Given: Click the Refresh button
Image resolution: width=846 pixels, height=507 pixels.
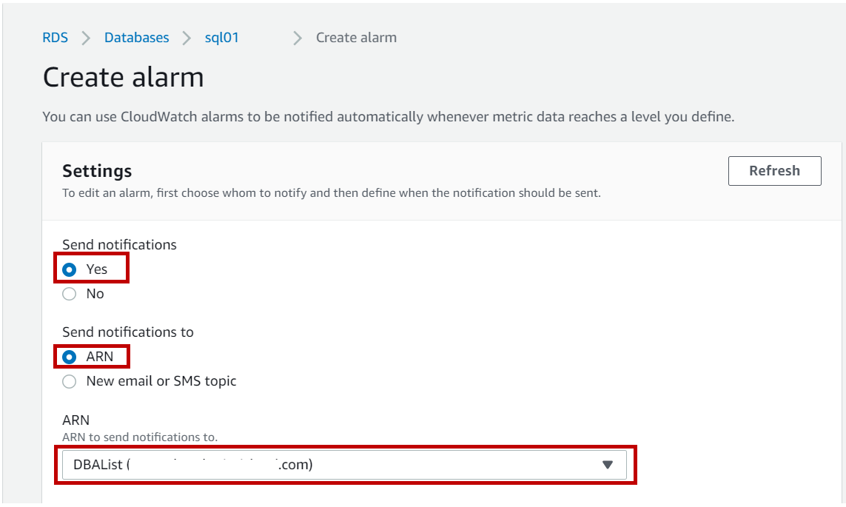Looking at the screenshot, I should click(x=774, y=170).
